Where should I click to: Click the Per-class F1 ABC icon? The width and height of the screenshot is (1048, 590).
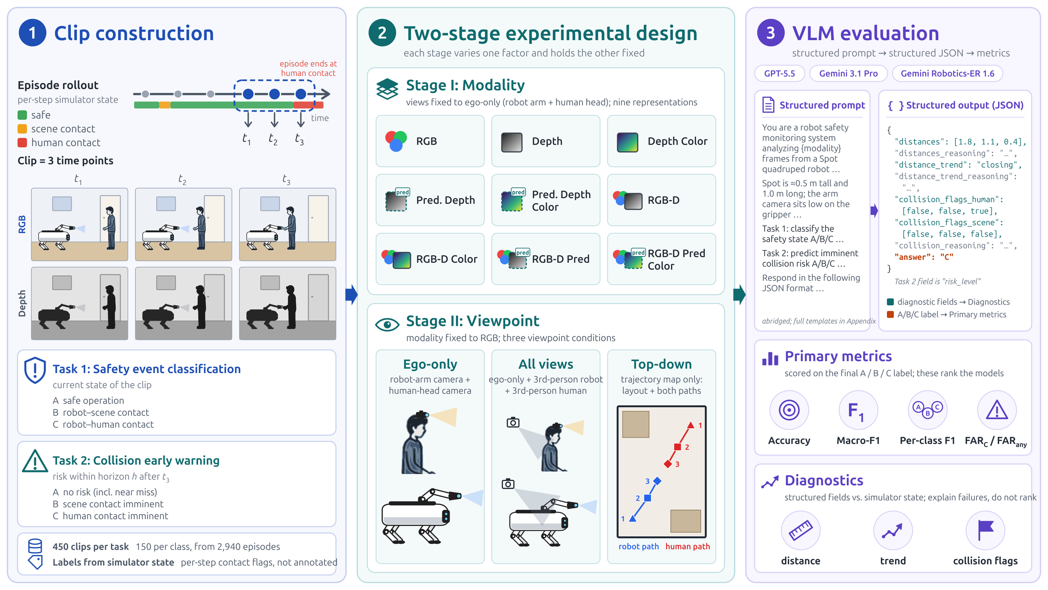[x=927, y=410]
